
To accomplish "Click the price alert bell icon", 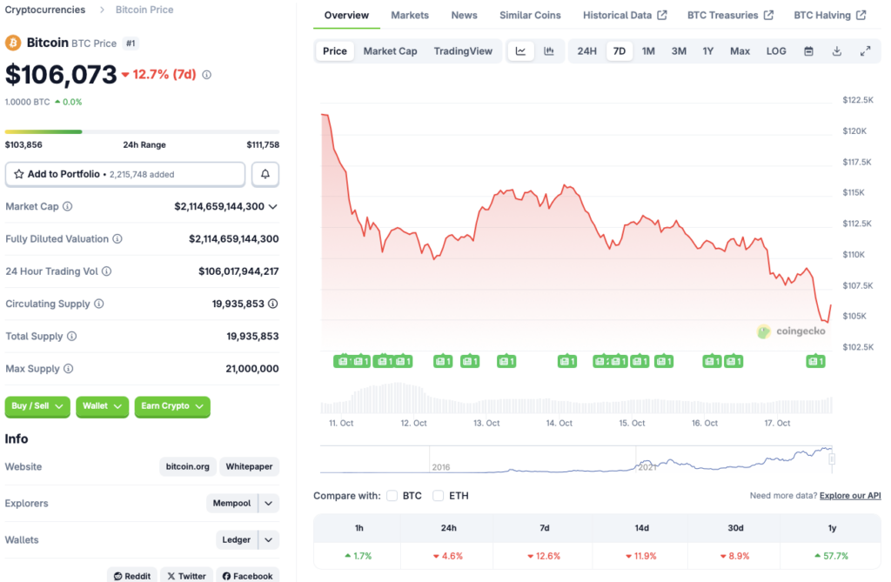I will click(x=265, y=174).
